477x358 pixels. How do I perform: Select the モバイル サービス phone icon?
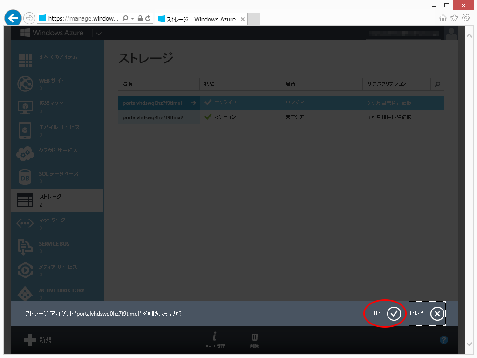[x=25, y=131]
